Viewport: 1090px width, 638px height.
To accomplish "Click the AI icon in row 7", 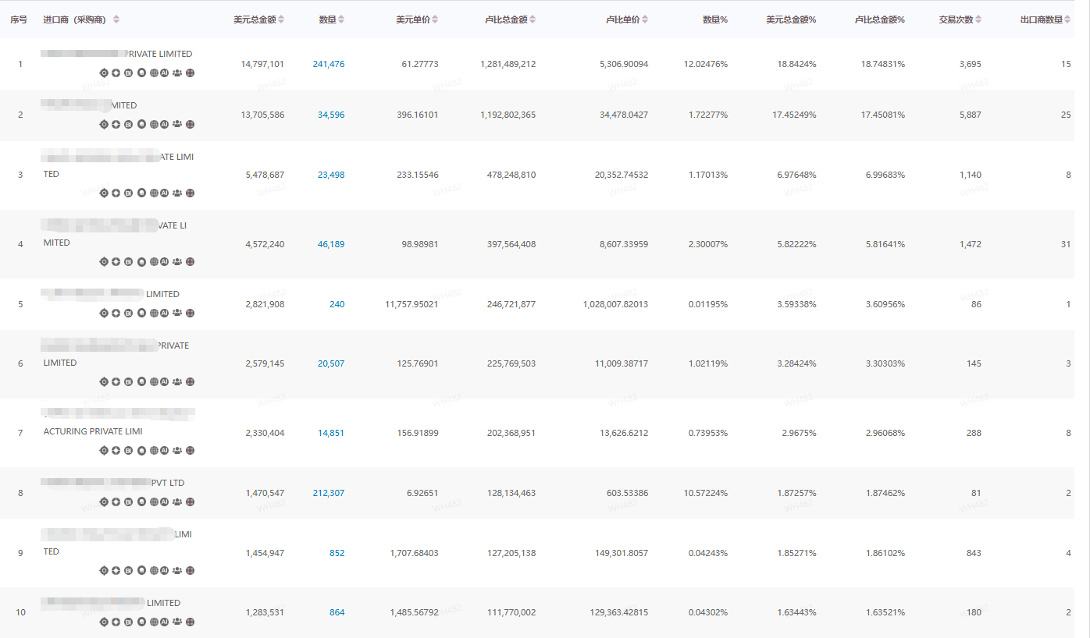I will 165,450.
